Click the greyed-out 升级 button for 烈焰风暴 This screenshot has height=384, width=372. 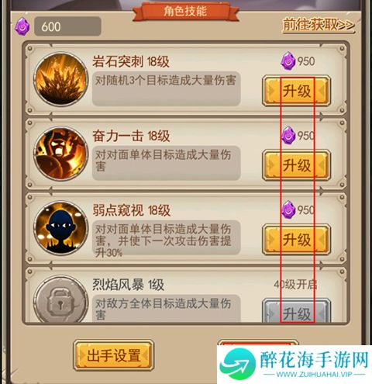[x=297, y=311]
